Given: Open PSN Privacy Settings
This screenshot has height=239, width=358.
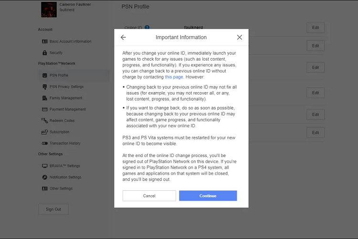Looking at the screenshot, I should click(x=66, y=87).
